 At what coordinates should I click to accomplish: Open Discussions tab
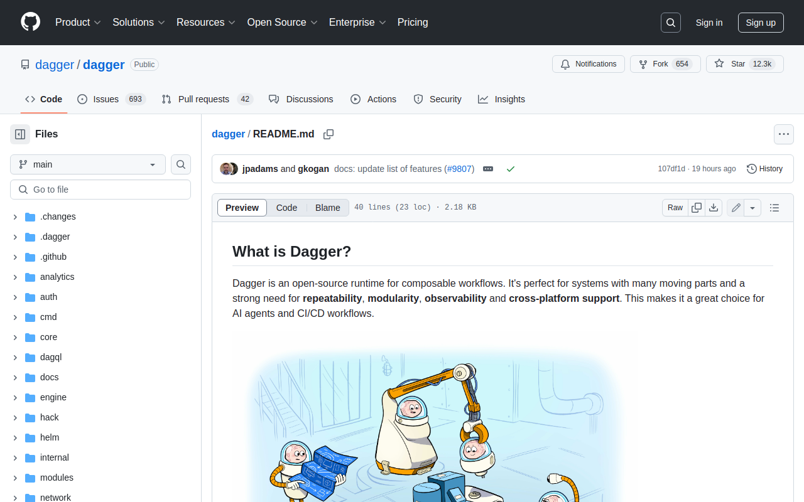[x=301, y=99]
